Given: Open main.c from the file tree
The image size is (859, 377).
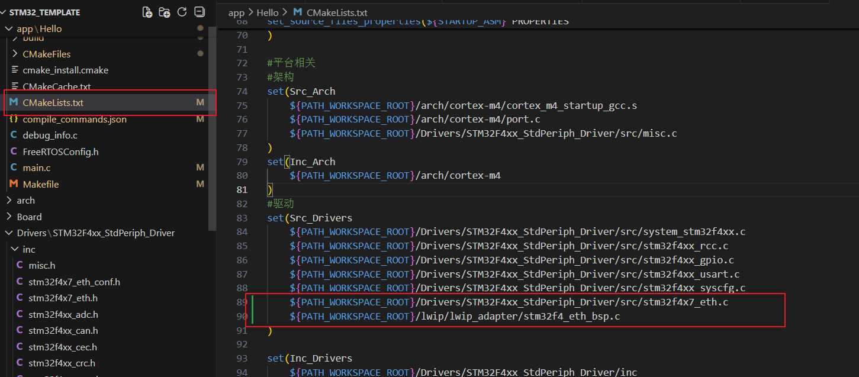Looking at the screenshot, I should [x=38, y=167].
